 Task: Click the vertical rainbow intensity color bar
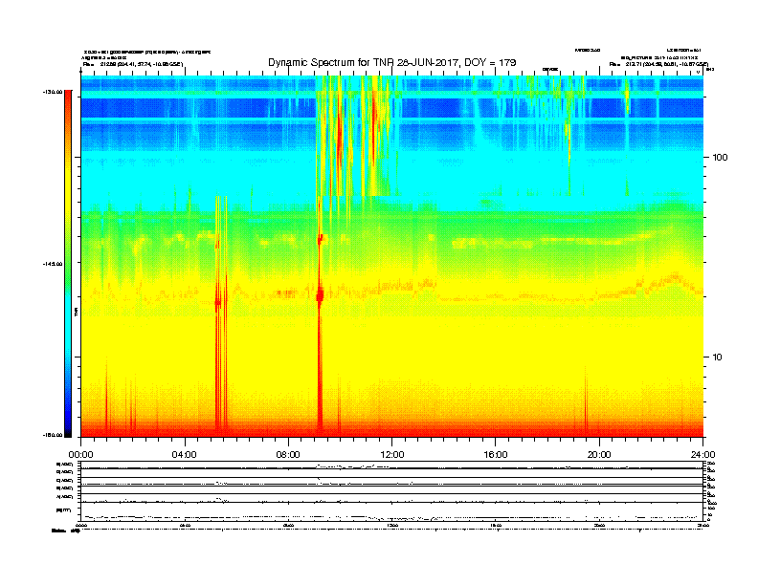click(x=68, y=264)
